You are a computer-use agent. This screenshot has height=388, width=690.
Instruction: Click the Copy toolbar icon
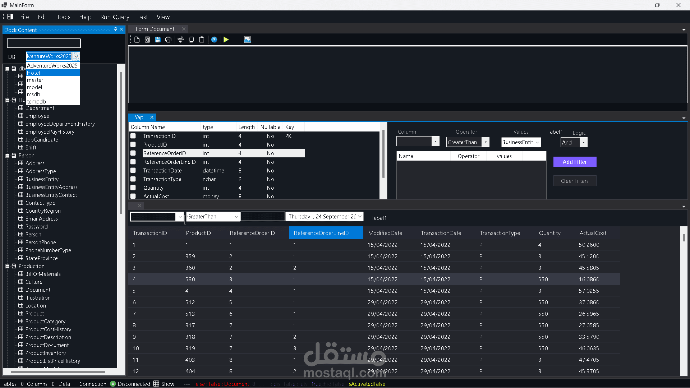[191, 40]
